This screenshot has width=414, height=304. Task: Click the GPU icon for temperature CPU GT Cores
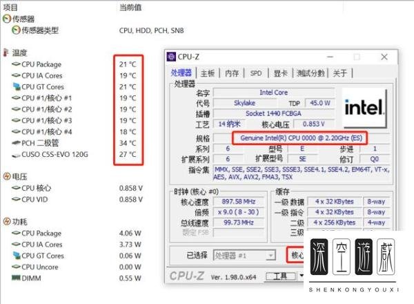17,86
